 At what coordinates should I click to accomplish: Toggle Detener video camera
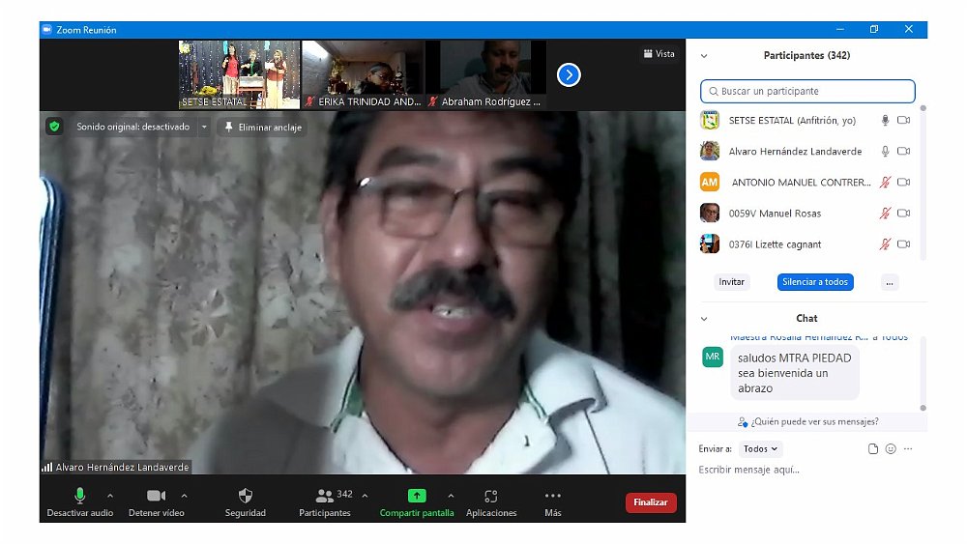[x=156, y=496]
